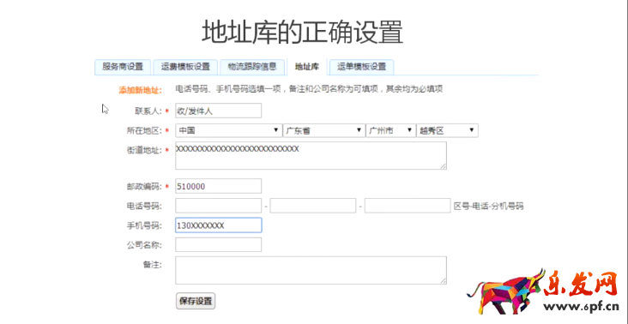This screenshot has height=324, width=628.
Task: Open the 物流跟踪信息 tab
Action: (x=252, y=67)
